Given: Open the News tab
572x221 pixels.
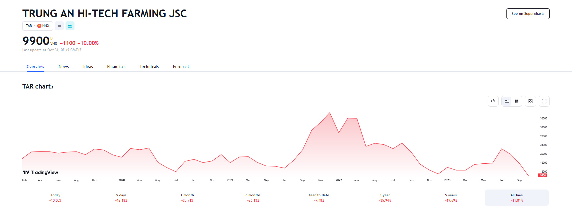Looking at the screenshot, I should click(x=63, y=67).
